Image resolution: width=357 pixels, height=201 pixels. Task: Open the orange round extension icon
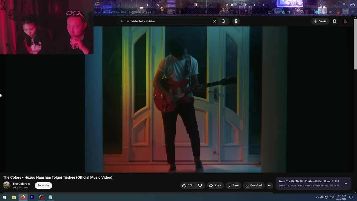pyautogui.click(x=338, y=12)
